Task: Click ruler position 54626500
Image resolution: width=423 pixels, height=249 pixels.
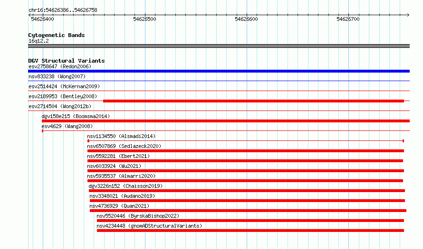Action: pyautogui.click(x=144, y=19)
